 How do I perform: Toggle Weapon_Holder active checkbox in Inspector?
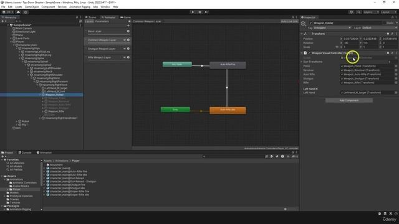coord(310,23)
